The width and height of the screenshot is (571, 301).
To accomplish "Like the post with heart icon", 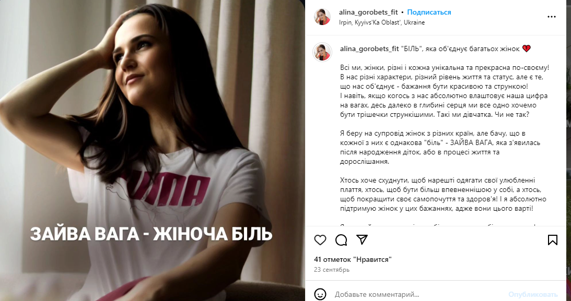I will [x=320, y=240].
